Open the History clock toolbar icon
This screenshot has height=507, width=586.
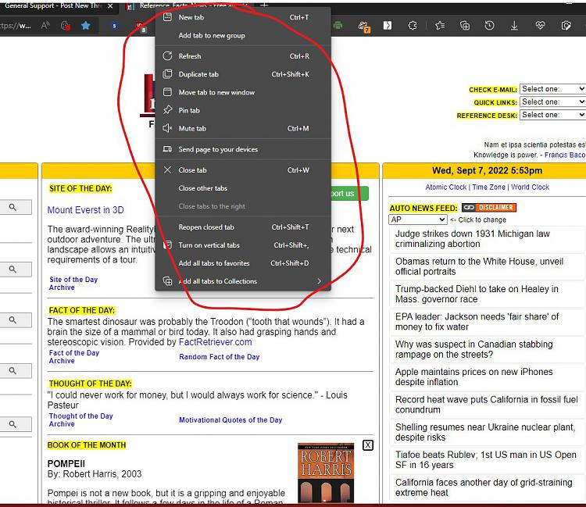click(x=489, y=26)
